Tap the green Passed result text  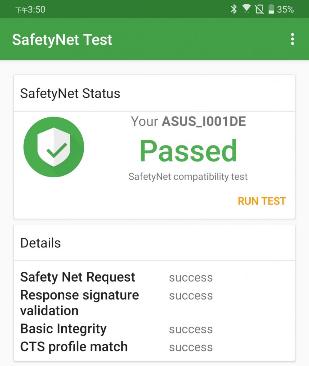point(188,151)
